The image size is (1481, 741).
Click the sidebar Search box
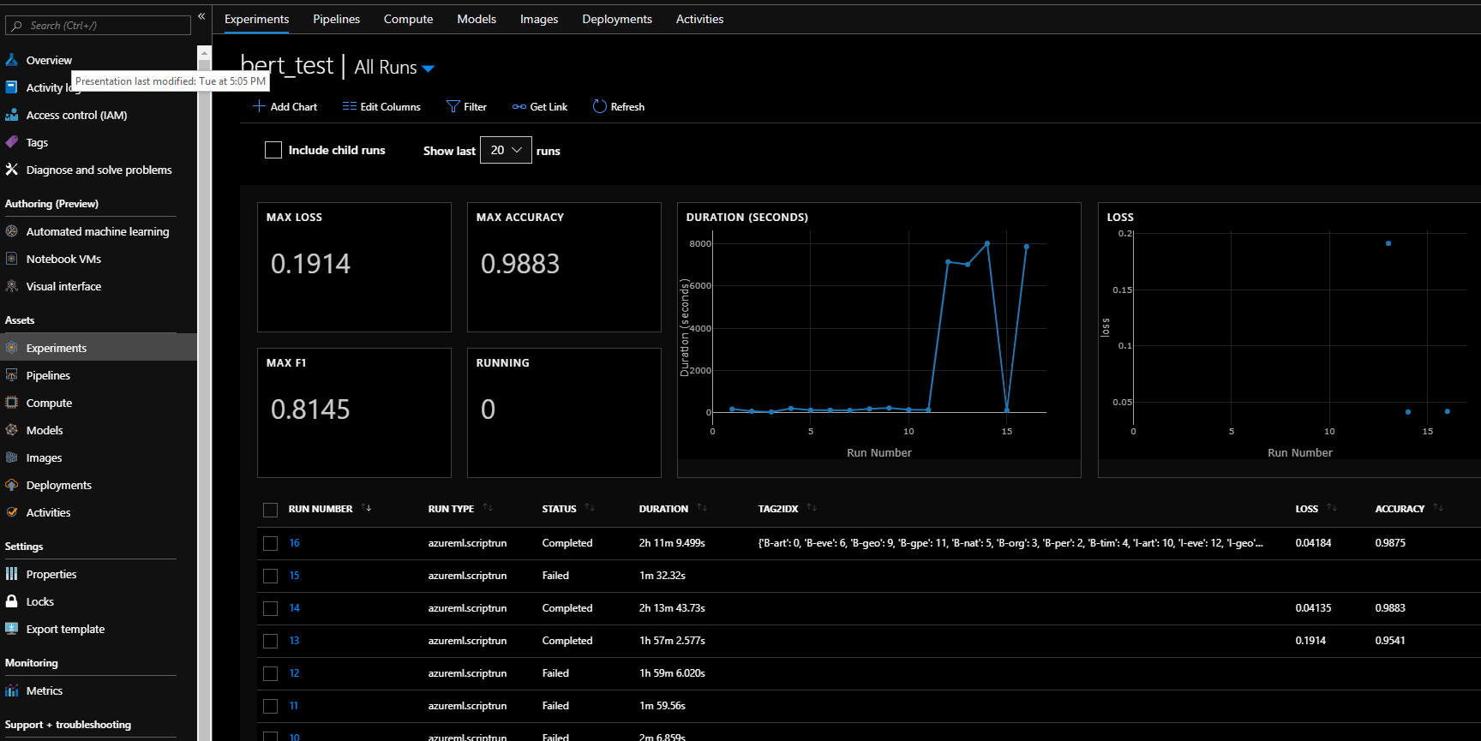[x=98, y=26]
